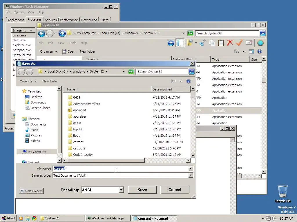297x222 pixels.
Task: Expand the arrow beside folder options icon
Action: point(196,43)
